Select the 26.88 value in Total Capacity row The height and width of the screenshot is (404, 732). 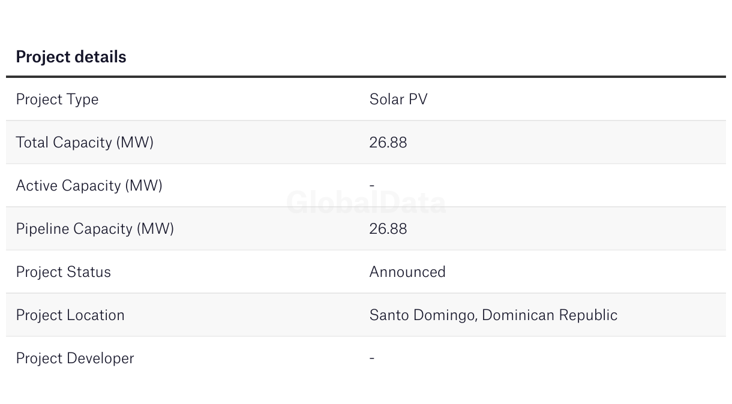tap(388, 143)
